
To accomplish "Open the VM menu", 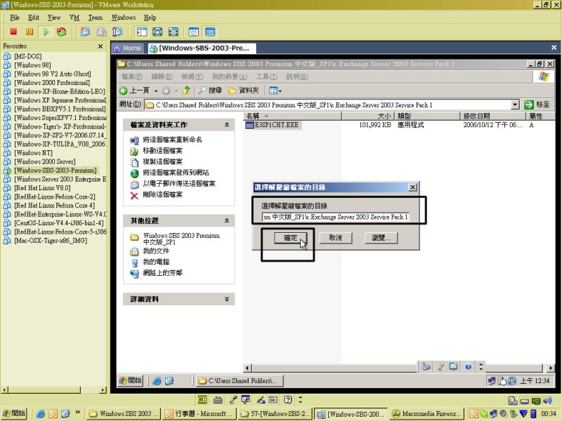I will point(74,18).
